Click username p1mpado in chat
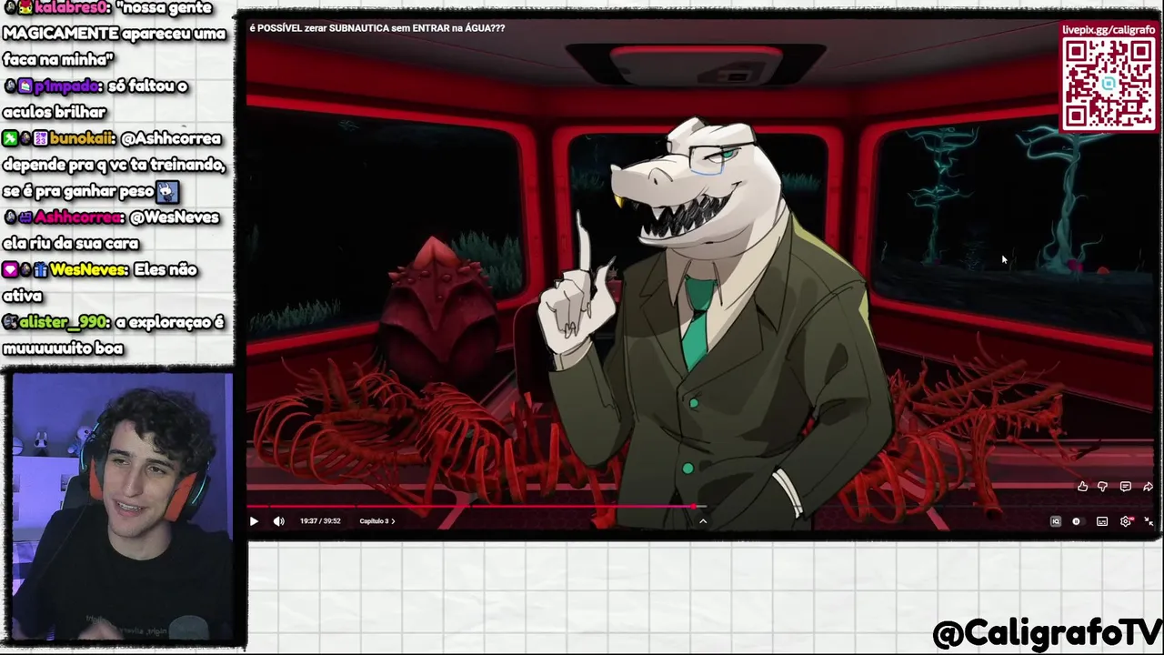This screenshot has width=1164, height=655. [66, 86]
